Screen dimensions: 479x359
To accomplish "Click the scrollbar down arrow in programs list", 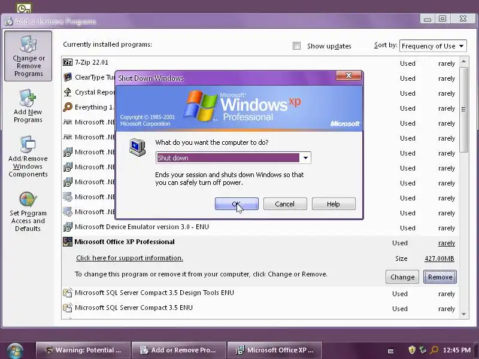I will 463,314.
